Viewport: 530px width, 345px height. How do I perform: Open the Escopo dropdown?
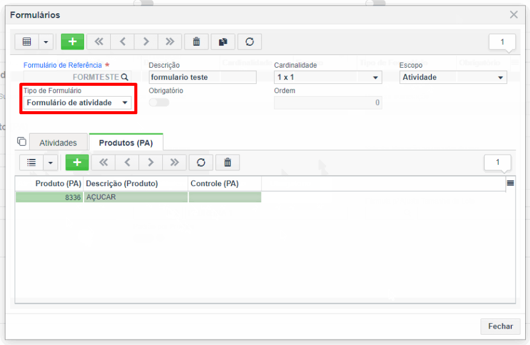[x=453, y=77]
